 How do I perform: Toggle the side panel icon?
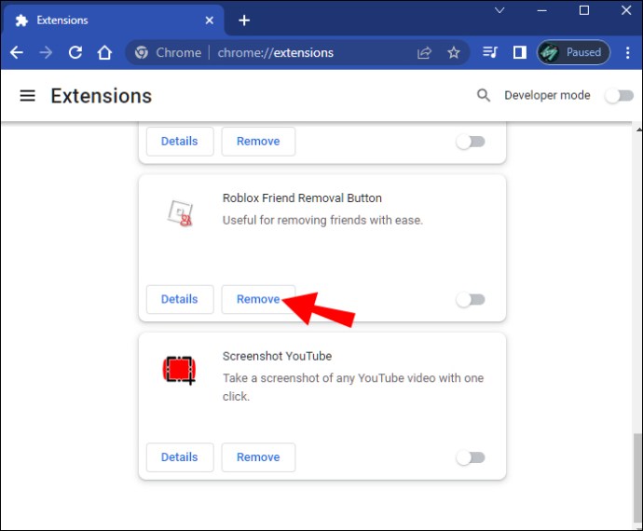click(520, 52)
